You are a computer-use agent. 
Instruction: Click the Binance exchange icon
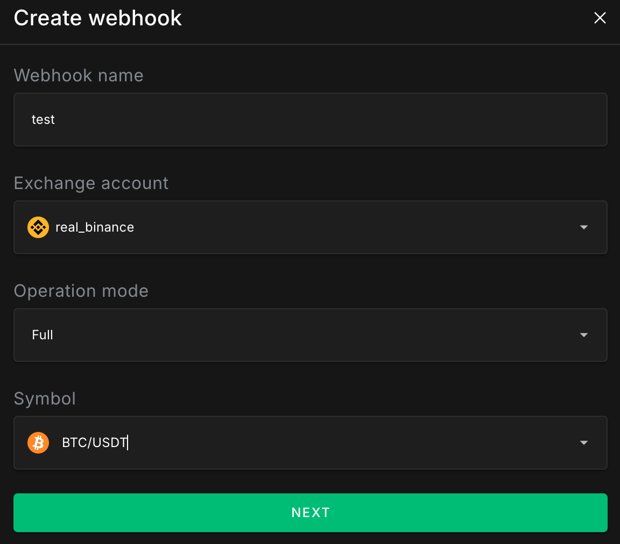point(38,227)
